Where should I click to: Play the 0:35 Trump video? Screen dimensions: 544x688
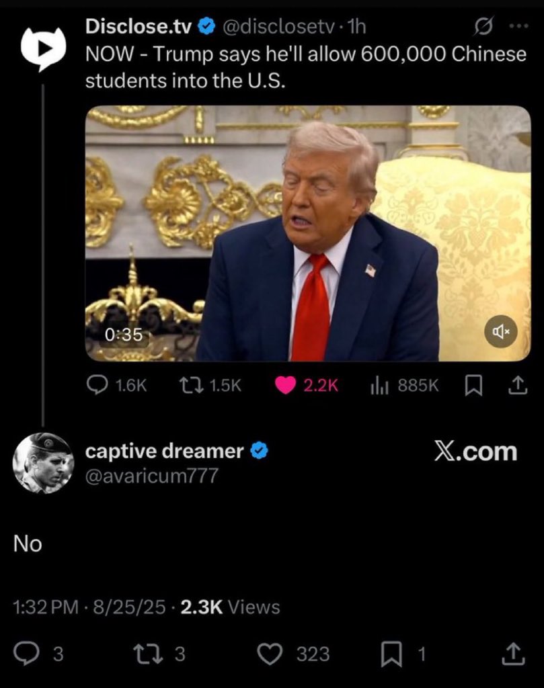tap(308, 233)
